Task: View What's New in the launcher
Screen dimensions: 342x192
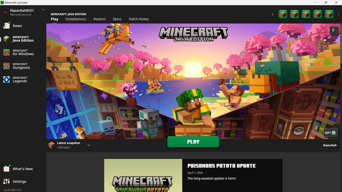Action: [x=23, y=168]
